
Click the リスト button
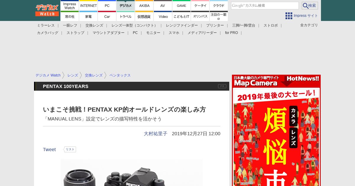(70, 149)
